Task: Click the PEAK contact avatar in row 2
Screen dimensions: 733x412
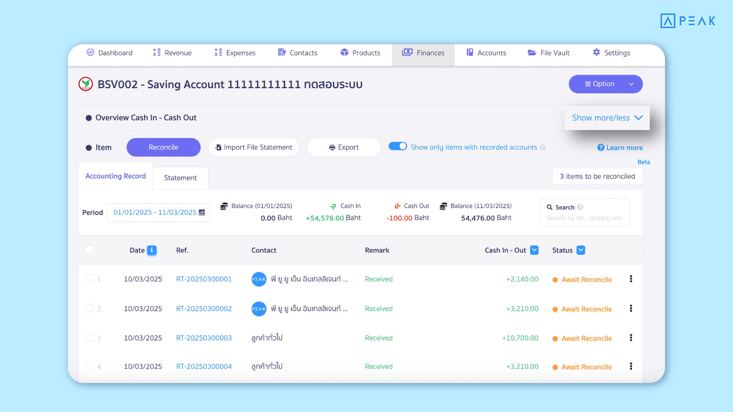Action: (x=259, y=309)
